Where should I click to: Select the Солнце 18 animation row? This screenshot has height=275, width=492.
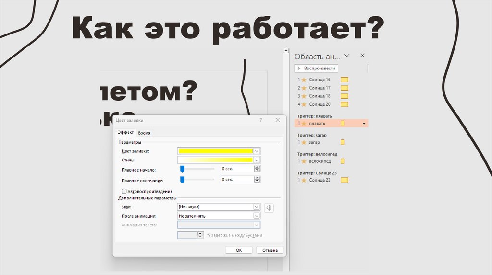point(331,96)
